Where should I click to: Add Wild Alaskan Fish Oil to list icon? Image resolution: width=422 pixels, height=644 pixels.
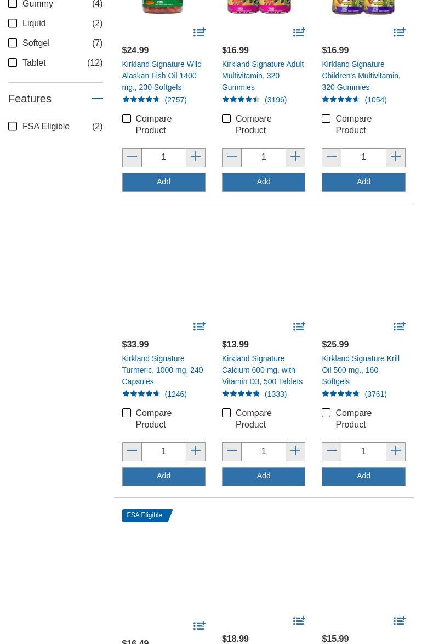(199, 33)
